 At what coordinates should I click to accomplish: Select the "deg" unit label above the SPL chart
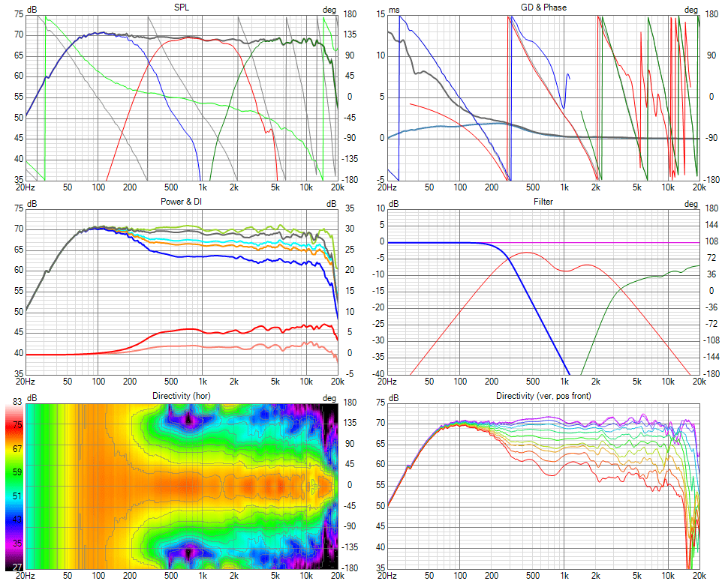coord(329,10)
